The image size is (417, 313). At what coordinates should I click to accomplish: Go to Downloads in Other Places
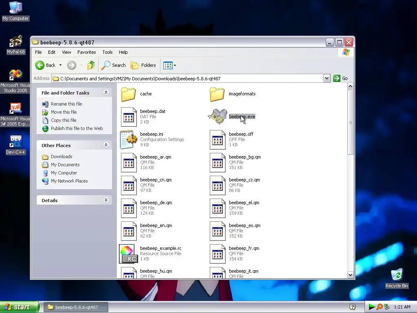[61, 156]
